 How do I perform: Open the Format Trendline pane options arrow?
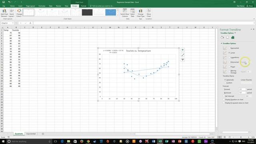[251, 29]
